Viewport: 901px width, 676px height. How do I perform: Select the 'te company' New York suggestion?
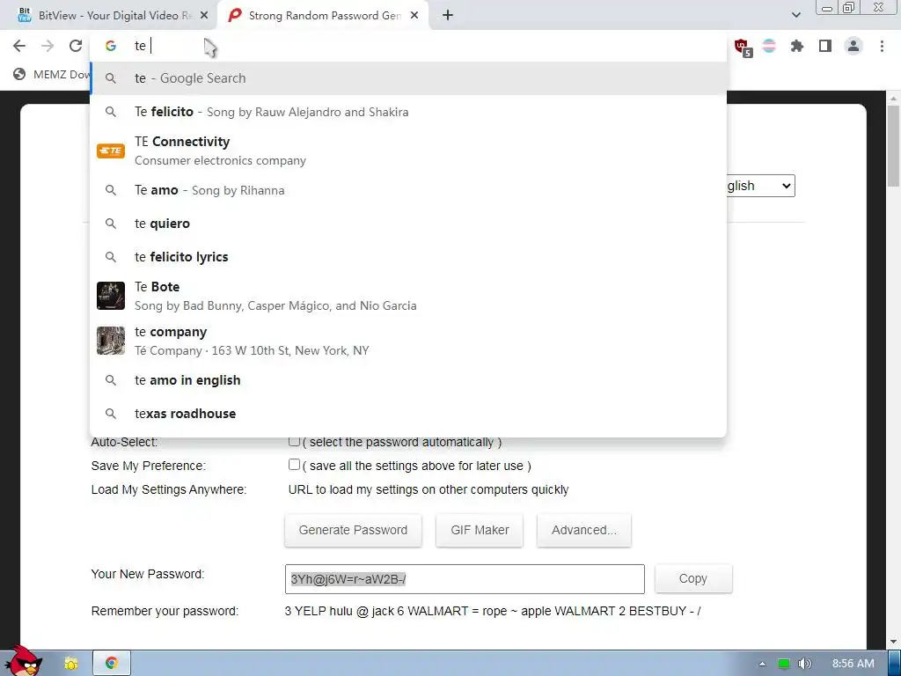(x=408, y=341)
